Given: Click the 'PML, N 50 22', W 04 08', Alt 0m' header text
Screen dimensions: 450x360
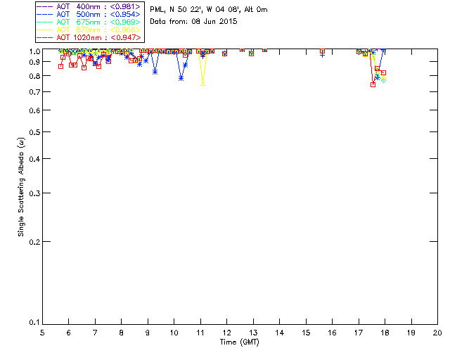Looking at the screenshot, I should 209,10.
